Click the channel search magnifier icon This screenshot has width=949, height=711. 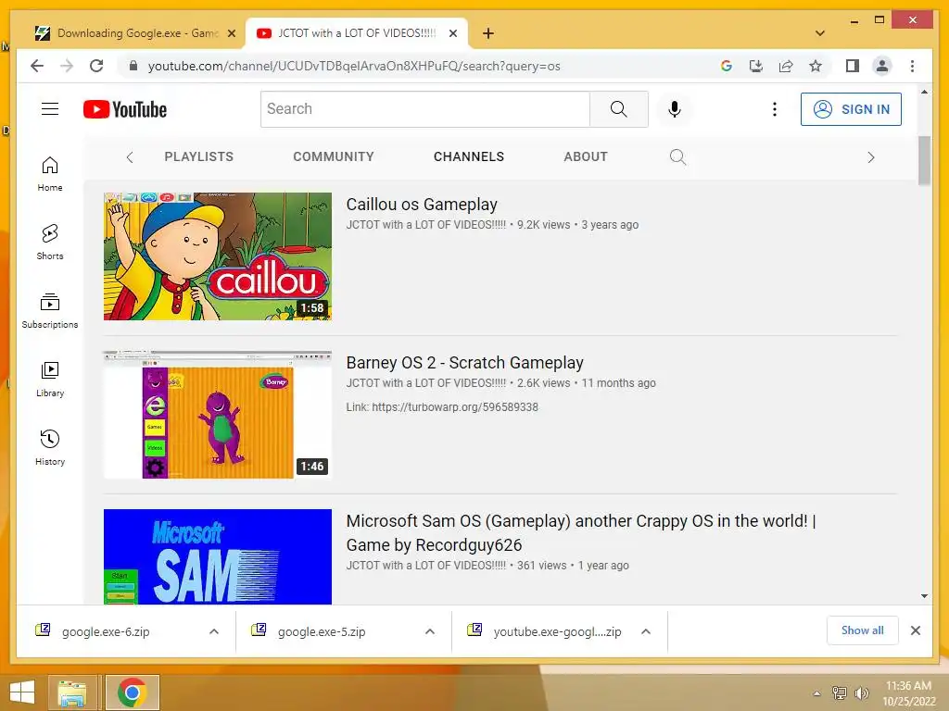point(677,157)
